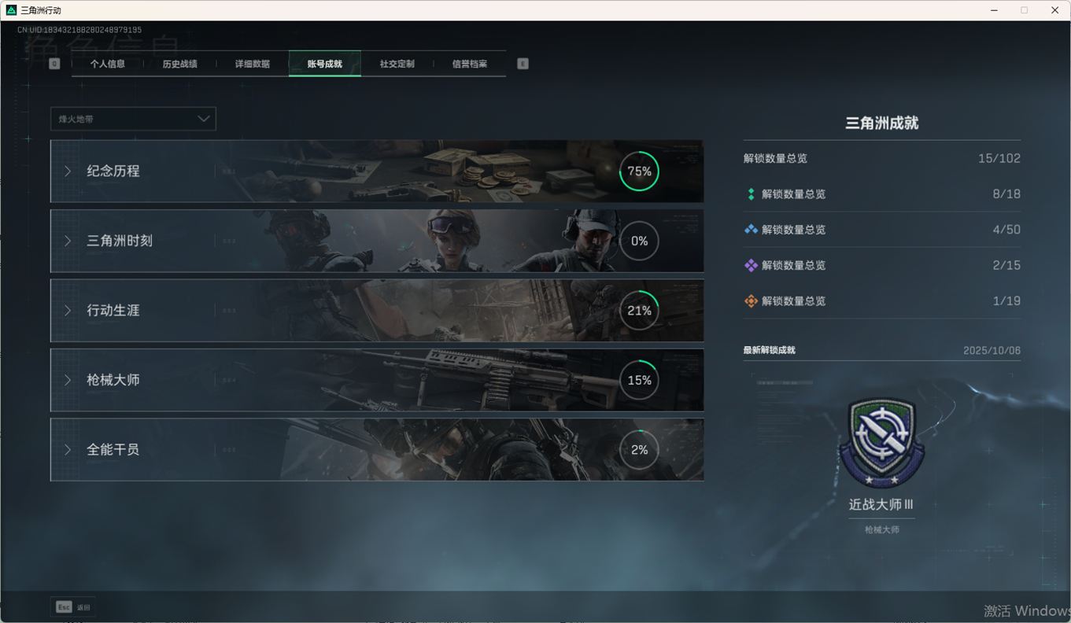Screen dimensions: 1071x623
Task: Click the blue diamond achievement tier icon
Action: coord(751,230)
